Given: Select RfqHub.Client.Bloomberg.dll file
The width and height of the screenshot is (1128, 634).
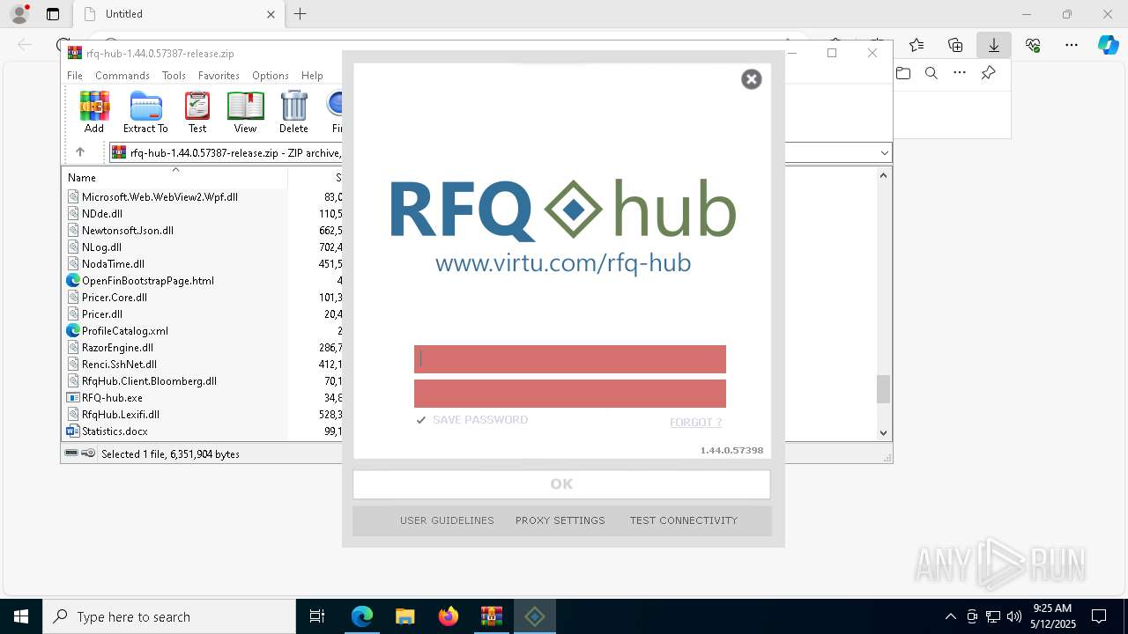Looking at the screenshot, I should (x=149, y=381).
